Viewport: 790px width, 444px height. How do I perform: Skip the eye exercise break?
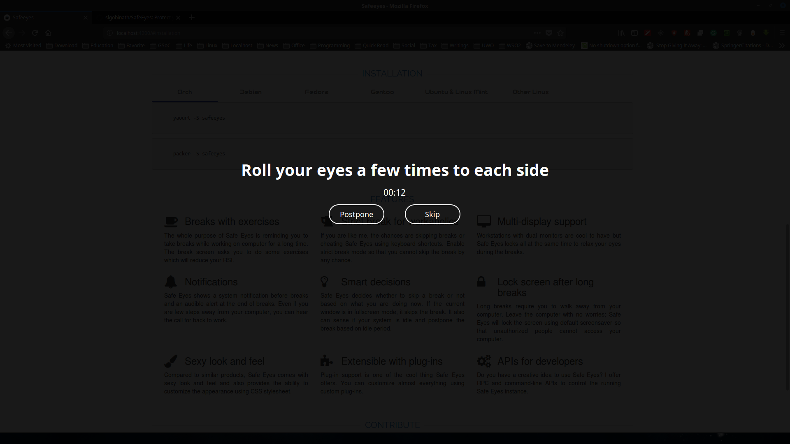point(432,214)
